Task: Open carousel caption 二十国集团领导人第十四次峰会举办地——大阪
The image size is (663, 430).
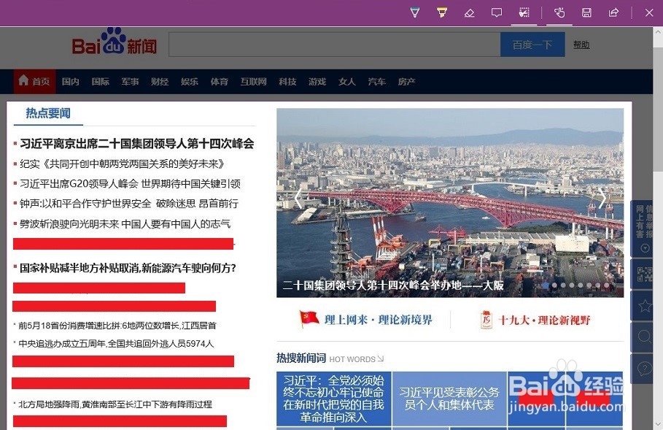Action: (393, 285)
